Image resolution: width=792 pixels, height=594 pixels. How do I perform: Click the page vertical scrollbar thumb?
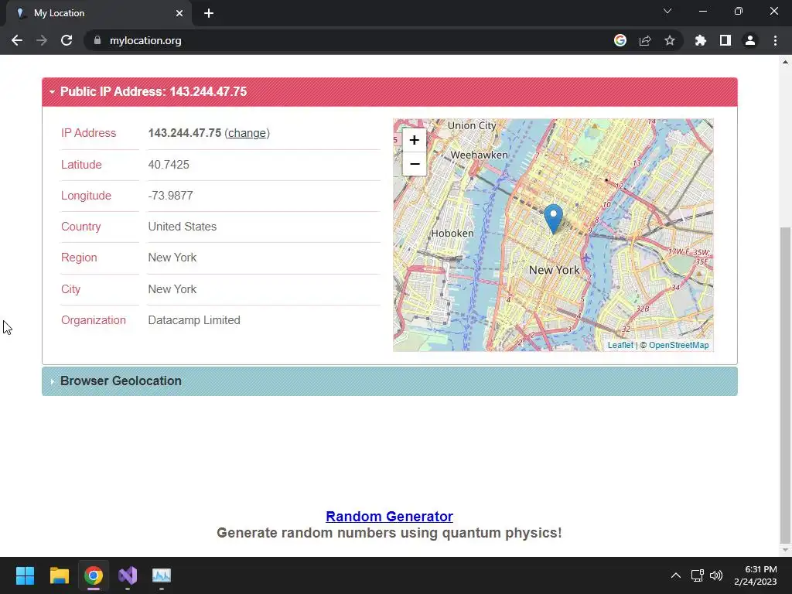point(785,384)
